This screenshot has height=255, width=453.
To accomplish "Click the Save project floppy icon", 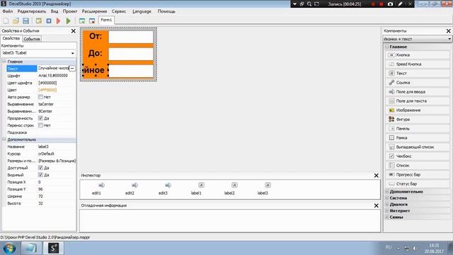I will [x=25, y=21].
